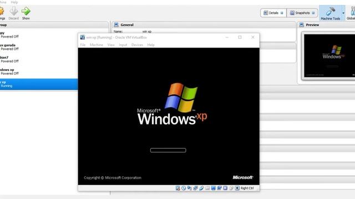Viewport: 355px width, 199px height.
Task: Click the mouse integration status icon
Action: (x=231, y=188)
